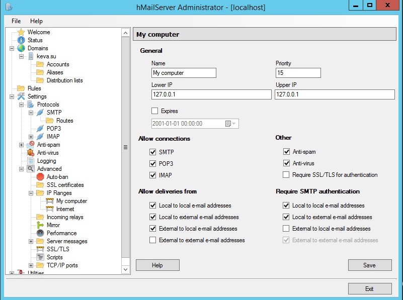Select the SSL certificates tree item

(x=65, y=185)
